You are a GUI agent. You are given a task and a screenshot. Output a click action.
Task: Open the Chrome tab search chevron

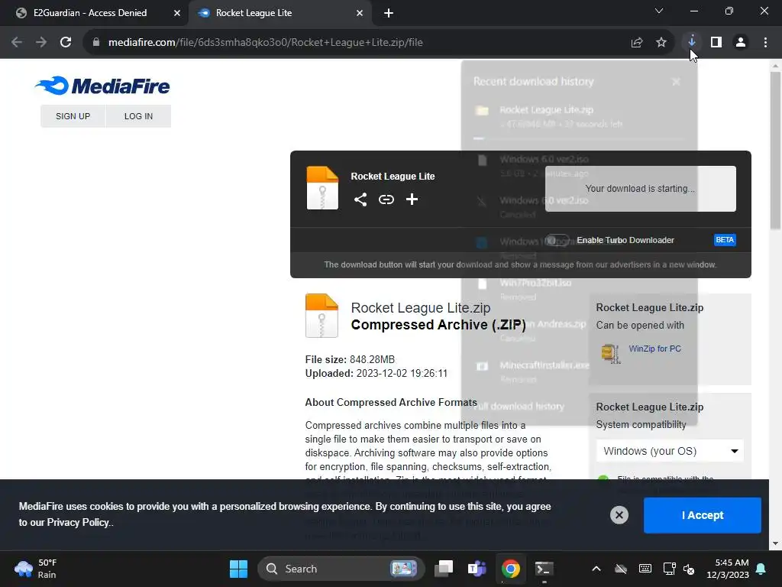click(659, 11)
